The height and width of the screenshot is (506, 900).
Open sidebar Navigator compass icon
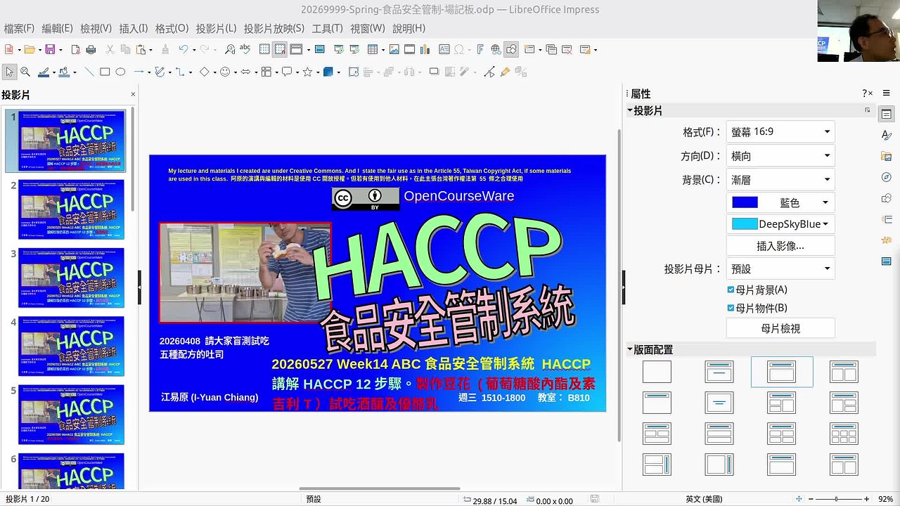tap(887, 177)
